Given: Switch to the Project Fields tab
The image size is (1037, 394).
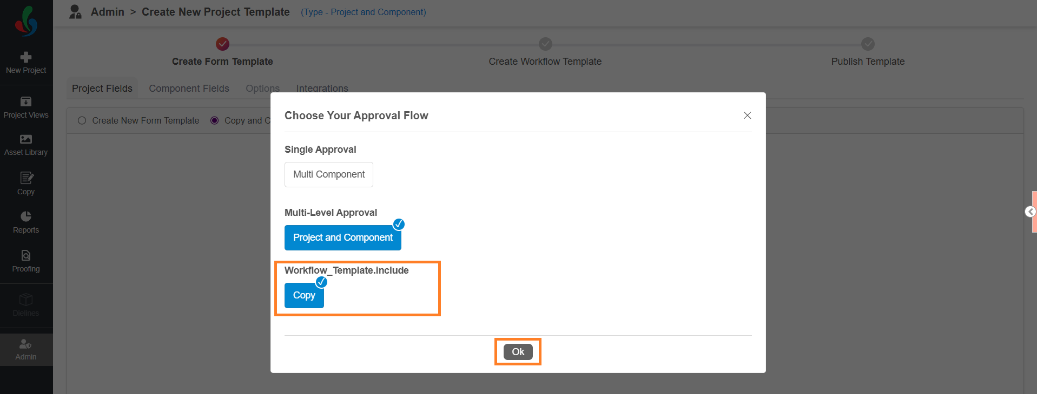Looking at the screenshot, I should pyautogui.click(x=102, y=89).
